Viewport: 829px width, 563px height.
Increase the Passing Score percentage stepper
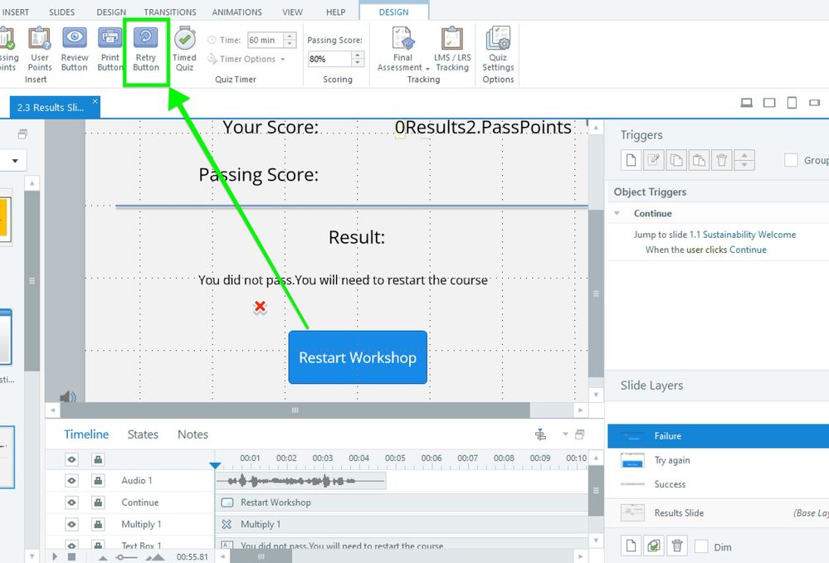pos(358,56)
